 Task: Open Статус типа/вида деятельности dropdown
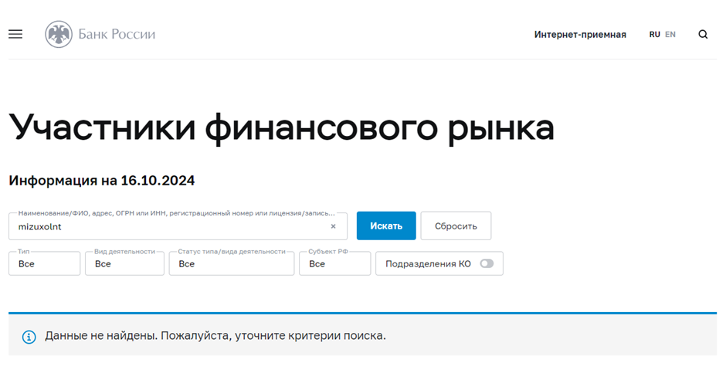232,263
